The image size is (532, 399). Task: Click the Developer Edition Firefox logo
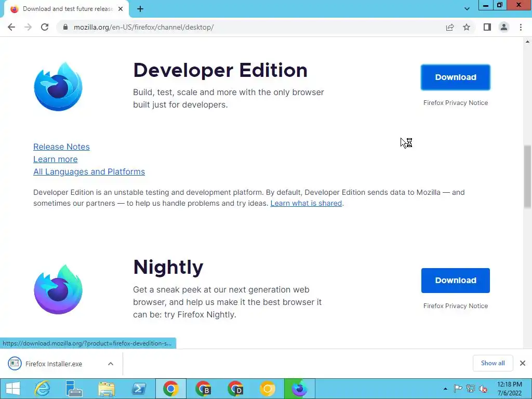(58, 87)
